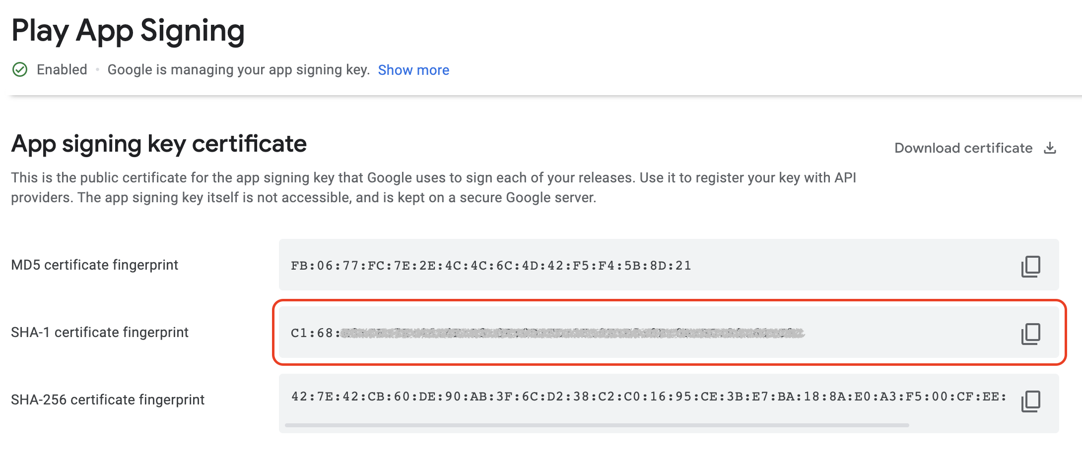Click the App signing key certificate heading
The height and width of the screenshot is (456, 1082).
click(159, 144)
